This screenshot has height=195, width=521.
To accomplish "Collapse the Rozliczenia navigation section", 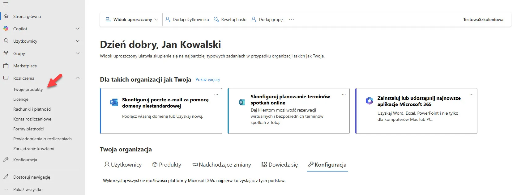I will tap(78, 78).
